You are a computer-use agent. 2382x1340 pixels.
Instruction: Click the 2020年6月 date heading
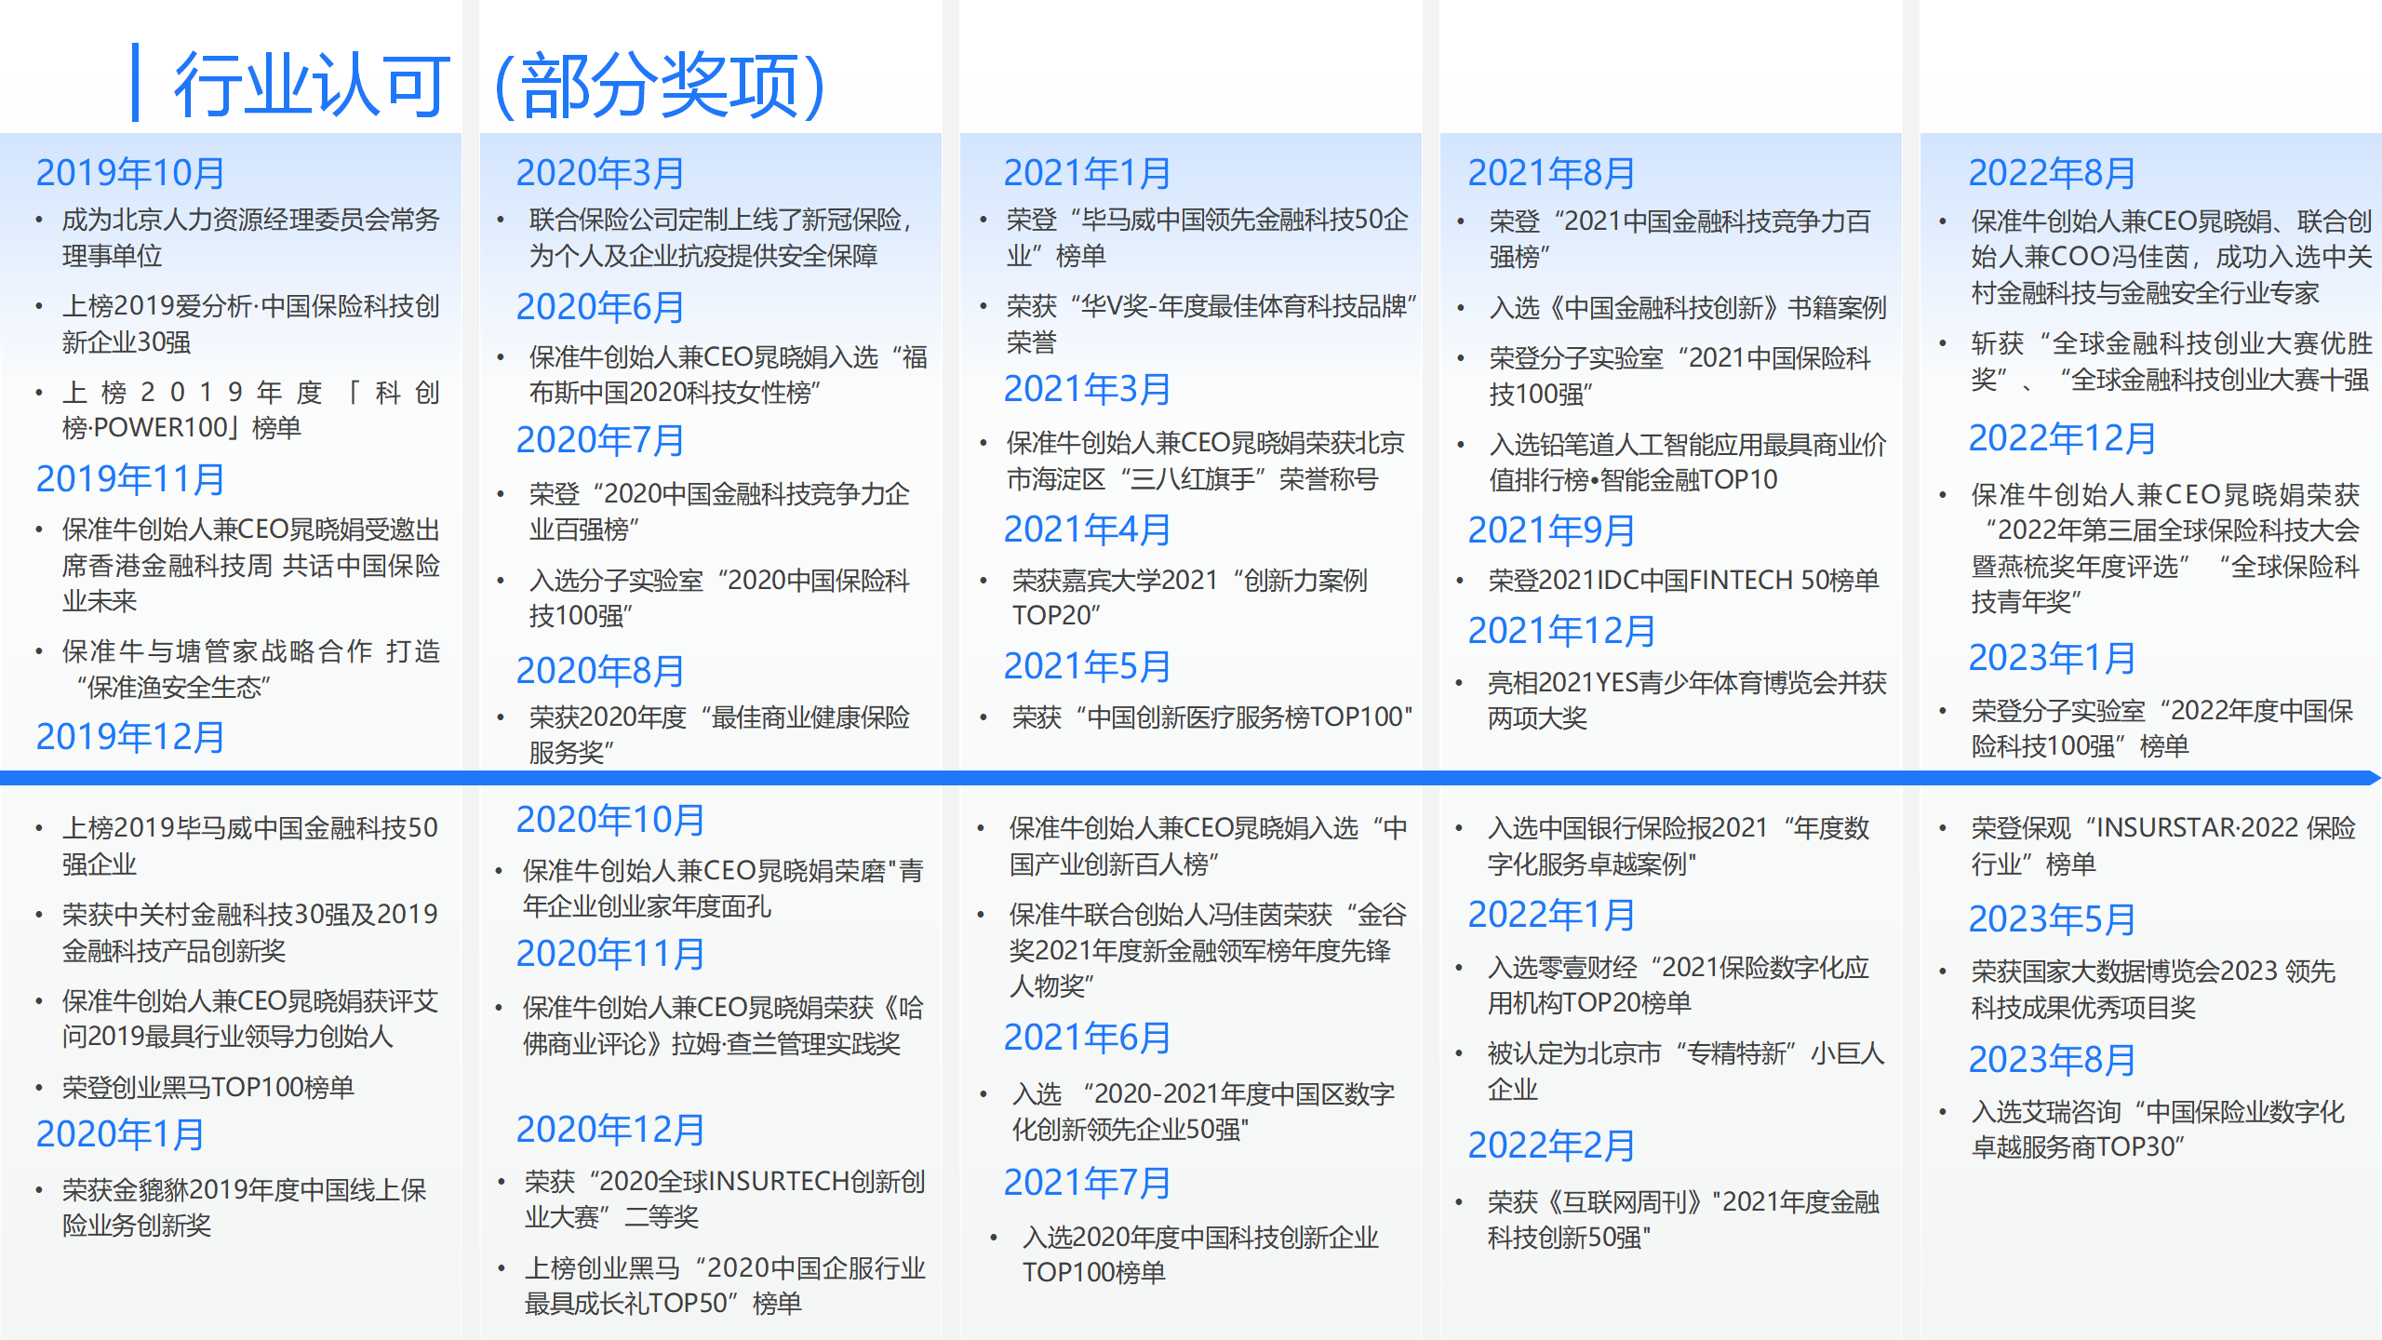pyautogui.click(x=600, y=307)
